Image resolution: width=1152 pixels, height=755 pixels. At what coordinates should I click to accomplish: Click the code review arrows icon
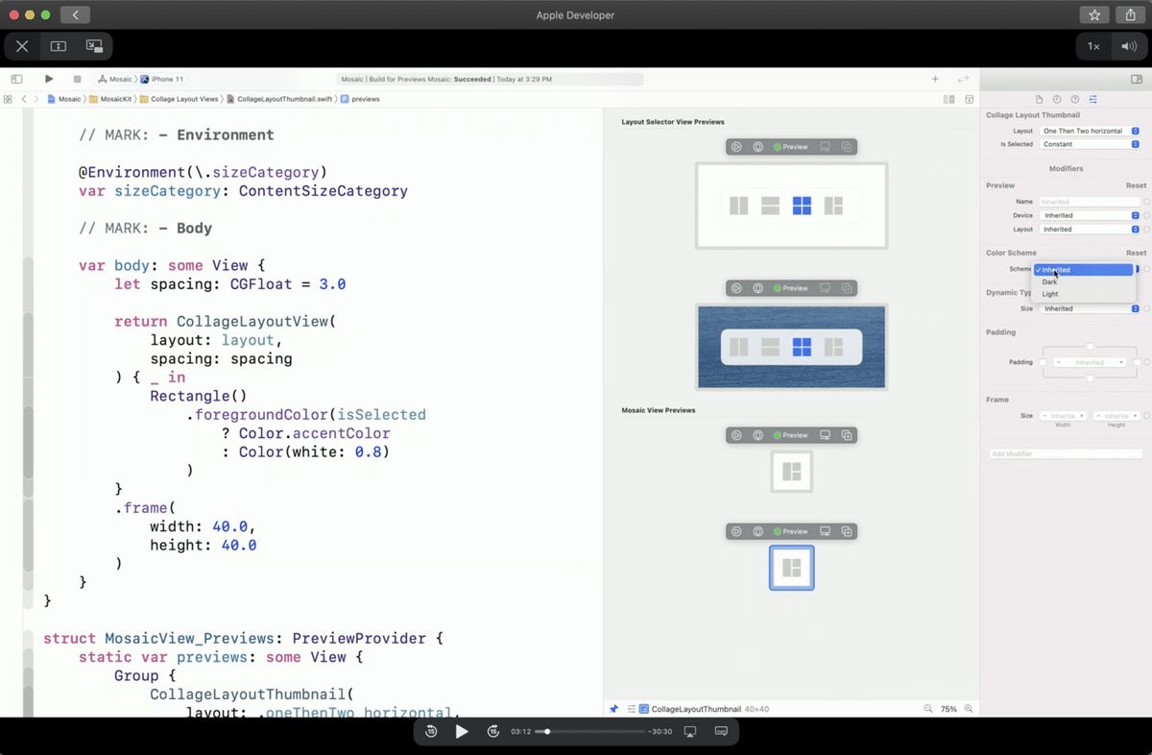(x=963, y=79)
